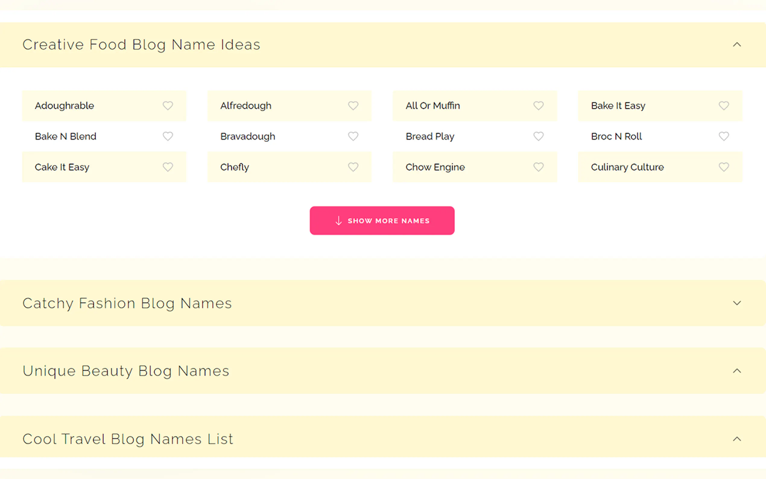
Task: Favorite Bravadough via its heart icon
Action: (353, 136)
